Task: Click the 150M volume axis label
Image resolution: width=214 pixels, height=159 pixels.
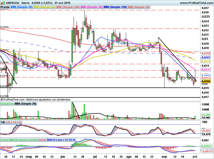Action: tap(205, 104)
